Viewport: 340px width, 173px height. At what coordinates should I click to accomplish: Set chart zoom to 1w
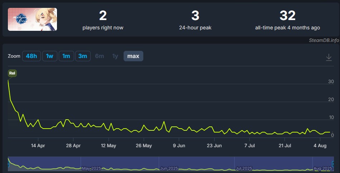coord(50,56)
